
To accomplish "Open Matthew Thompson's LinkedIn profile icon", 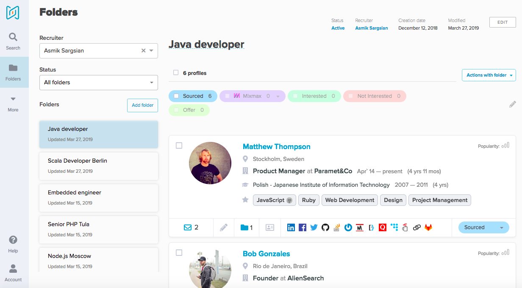I will click(291, 227).
